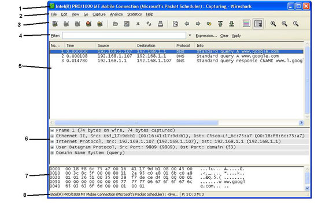Open a capture file with folder icon
Screen dimensions: 318x221
pyautogui.click(x=116, y=24)
